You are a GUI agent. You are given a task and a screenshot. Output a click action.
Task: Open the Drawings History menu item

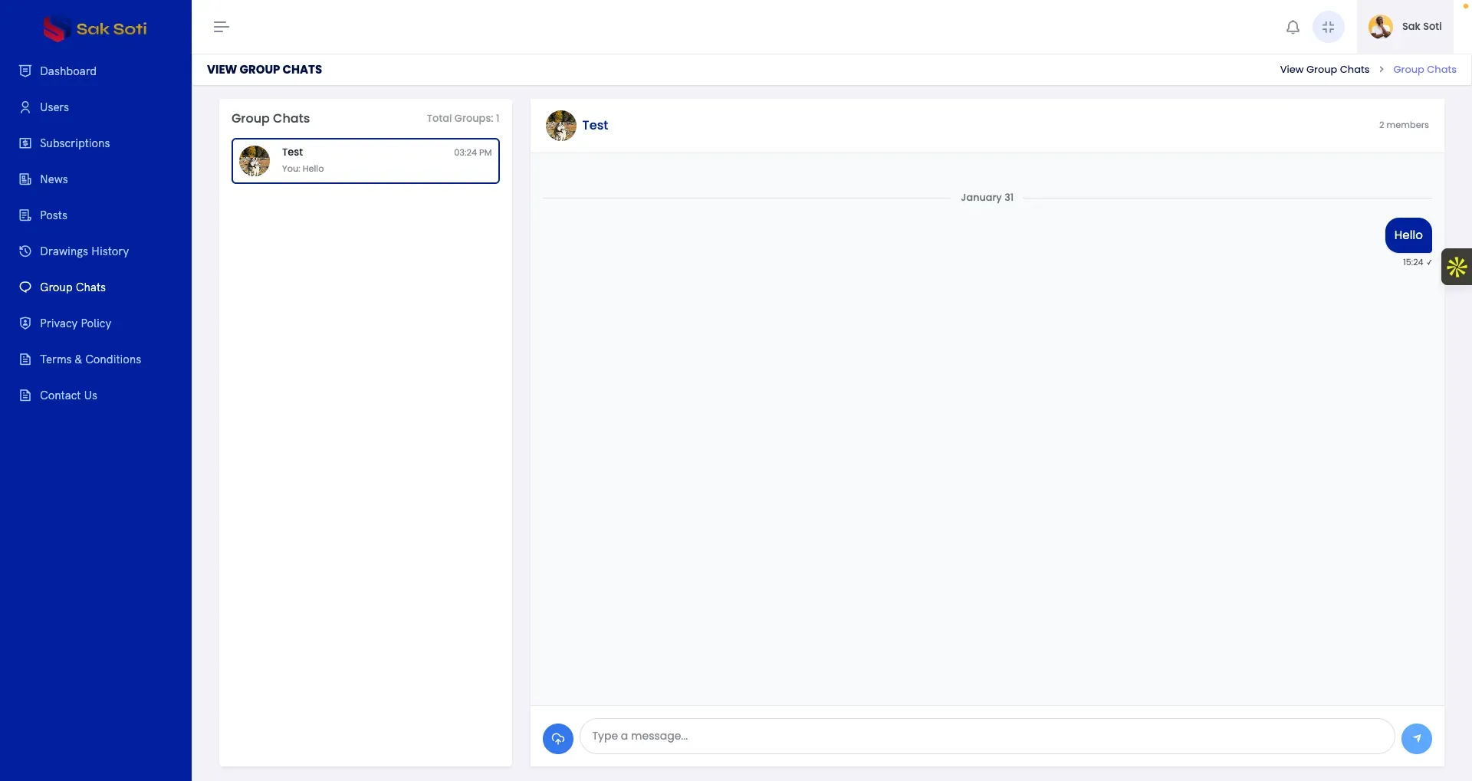point(84,251)
